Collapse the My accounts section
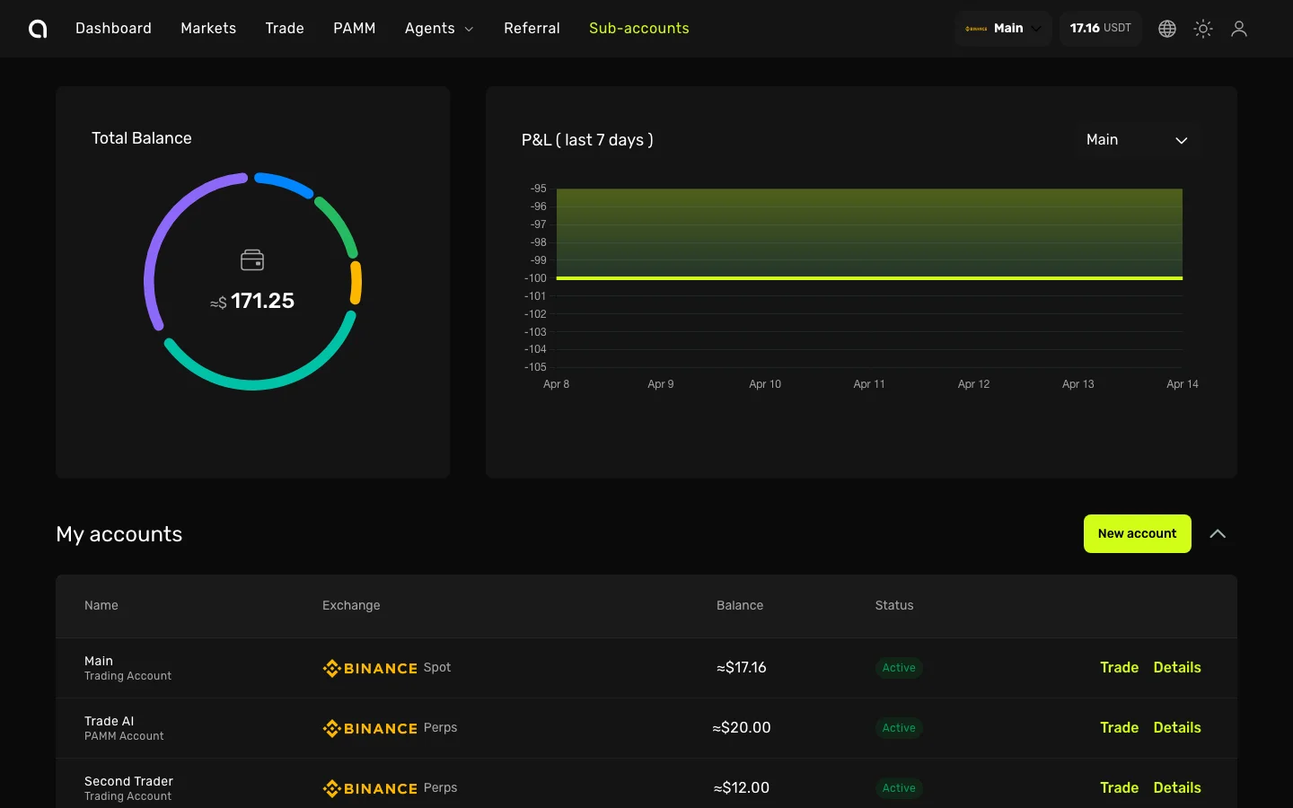Image resolution: width=1293 pixels, height=808 pixels. click(1218, 534)
